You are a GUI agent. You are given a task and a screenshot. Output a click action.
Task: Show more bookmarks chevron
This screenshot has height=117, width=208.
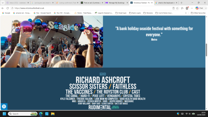tap(186, 13)
